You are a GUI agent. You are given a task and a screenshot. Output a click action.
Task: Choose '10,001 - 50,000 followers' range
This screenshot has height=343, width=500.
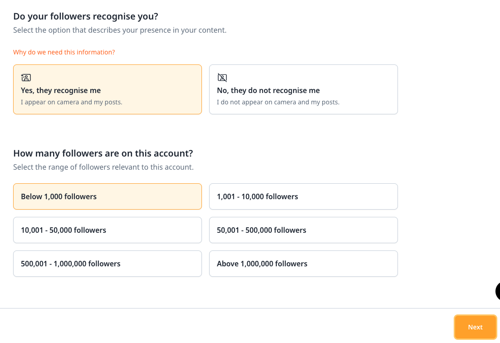pos(108,230)
